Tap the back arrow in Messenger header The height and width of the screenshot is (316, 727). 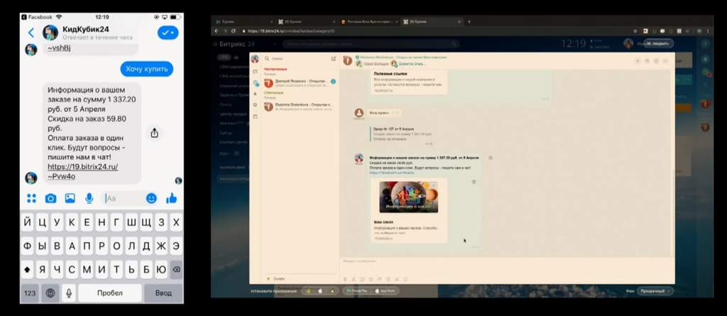(x=31, y=33)
